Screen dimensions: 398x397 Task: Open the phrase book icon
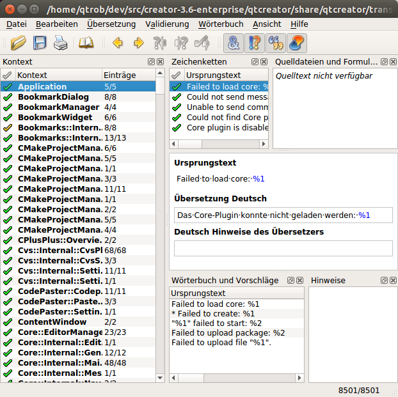[86, 43]
